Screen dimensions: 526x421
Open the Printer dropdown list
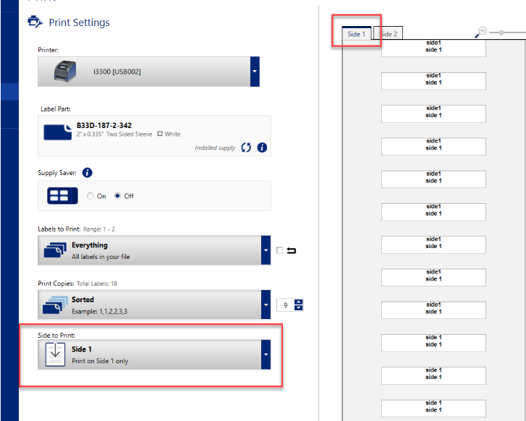(x=254, y=71)
